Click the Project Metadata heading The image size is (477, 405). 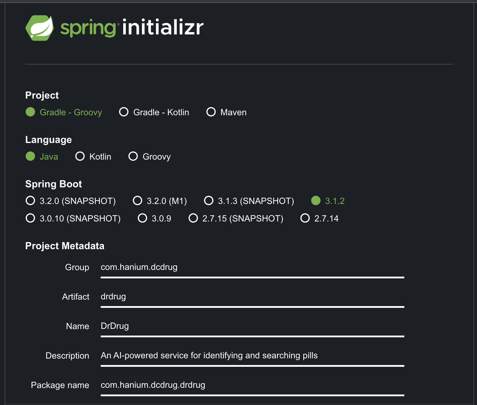[x=65, y=246]
